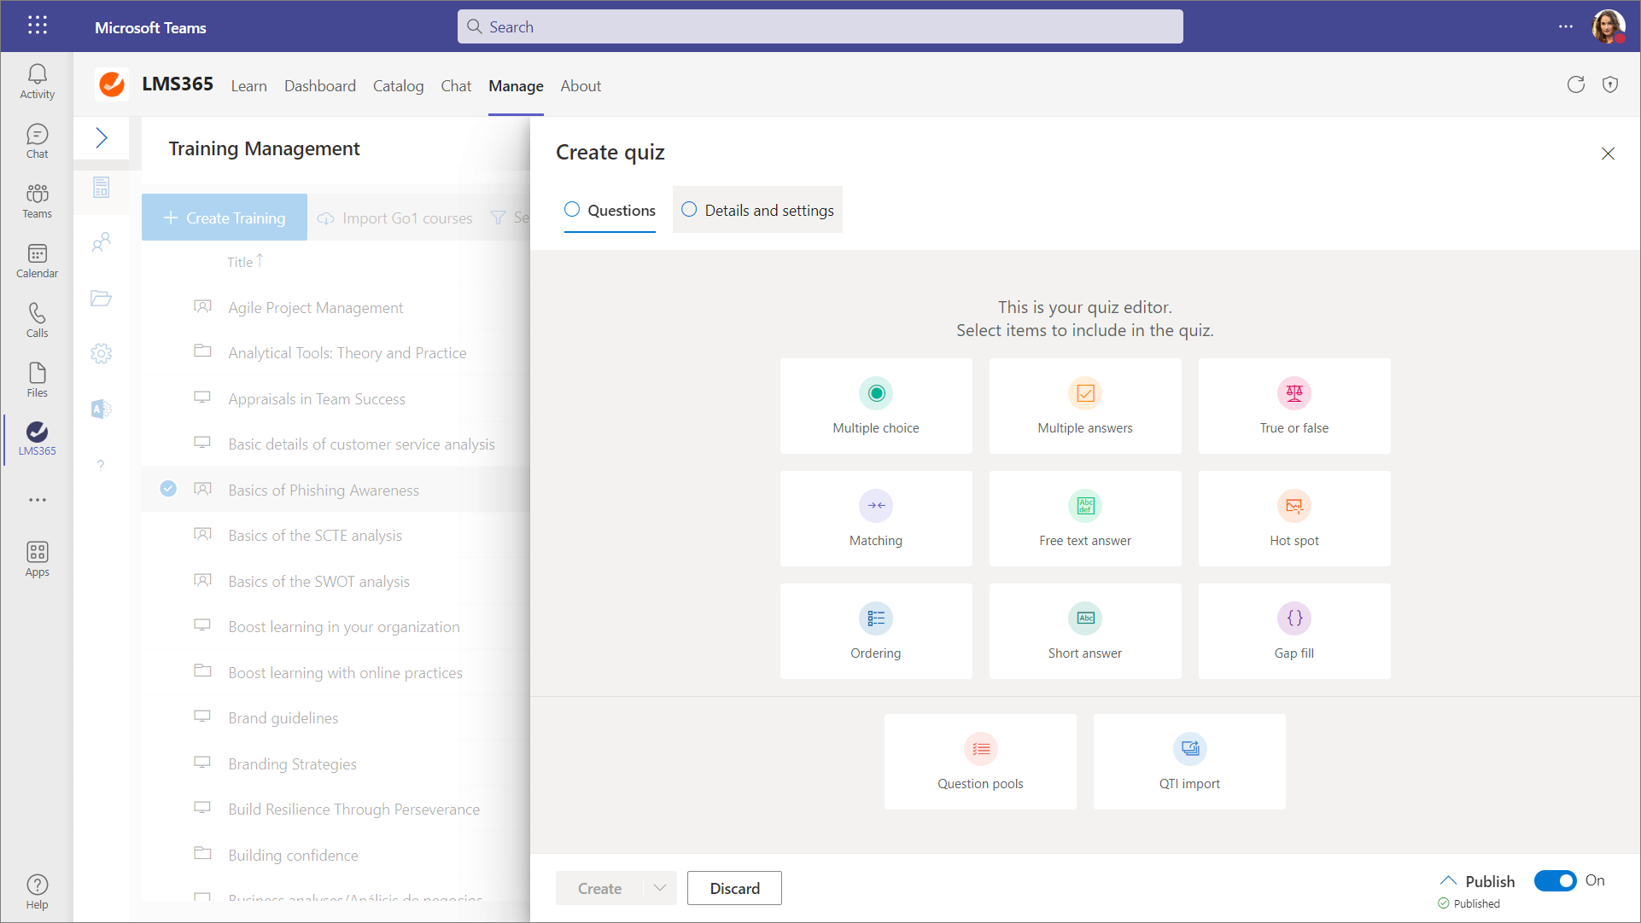Expand the Publish section chevron
1641x923 pixels.
coord(1448,880)
